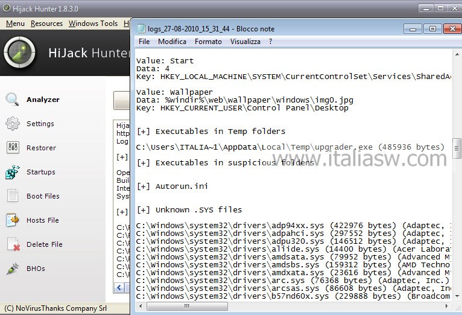Open the Resources menu
This screenshot has height=315, width=462.
(46, 24)
